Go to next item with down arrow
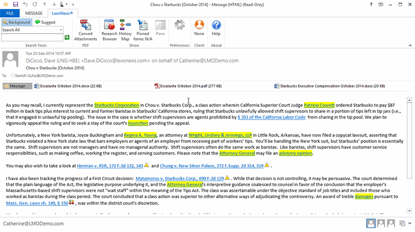Viewport: 415px width, 232px height. (x=54, y=4)
